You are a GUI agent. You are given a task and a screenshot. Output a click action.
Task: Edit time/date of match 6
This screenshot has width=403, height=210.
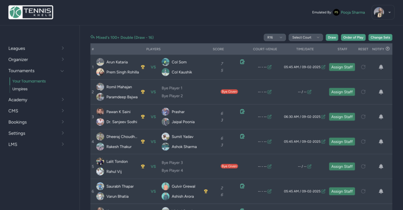pos(324,191)
